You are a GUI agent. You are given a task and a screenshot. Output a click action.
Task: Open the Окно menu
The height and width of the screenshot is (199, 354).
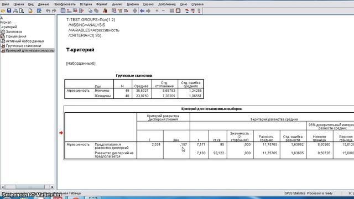tap(184, 4)
